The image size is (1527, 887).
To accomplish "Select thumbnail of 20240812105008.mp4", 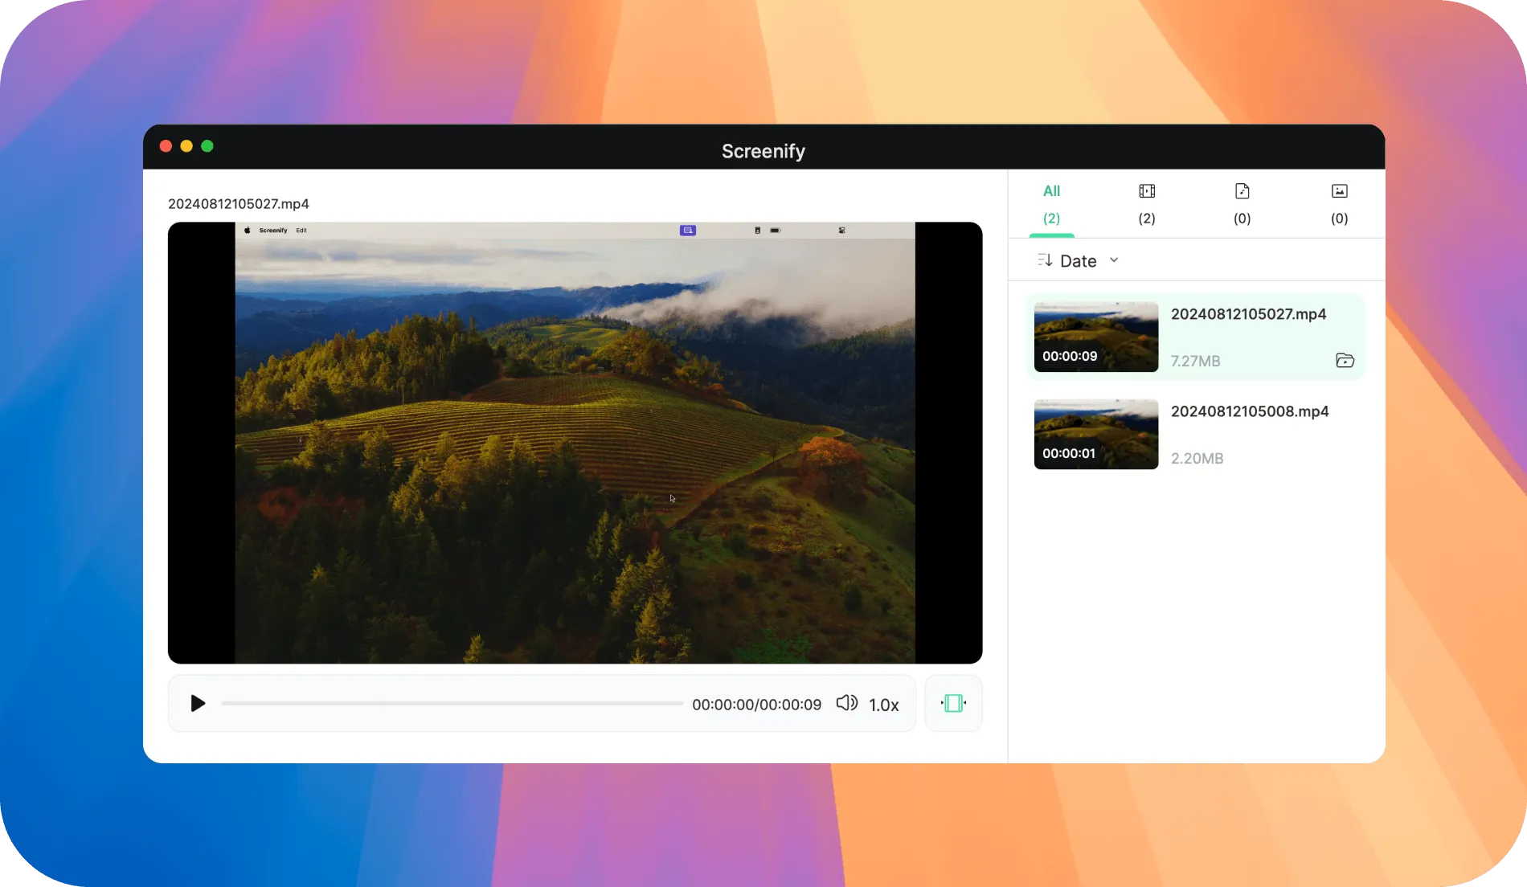I will pyautogui.click(x=1096, y=434).
